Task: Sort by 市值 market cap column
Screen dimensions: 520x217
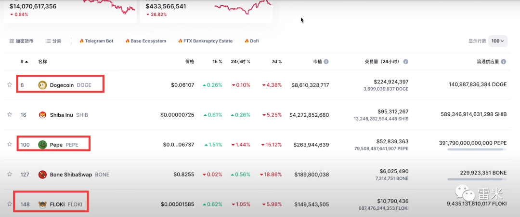Action: [x=317, y=62]
